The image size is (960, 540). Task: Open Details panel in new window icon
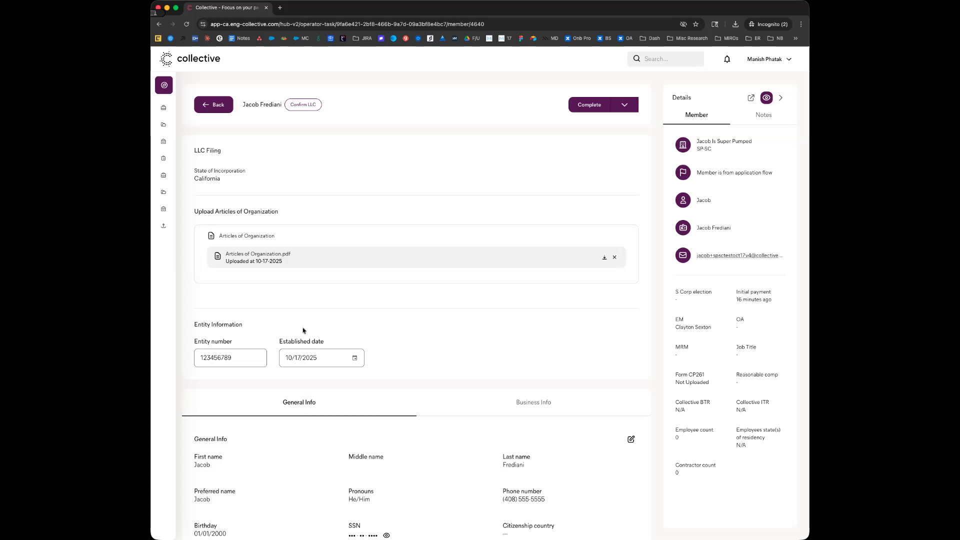(751, 98)
